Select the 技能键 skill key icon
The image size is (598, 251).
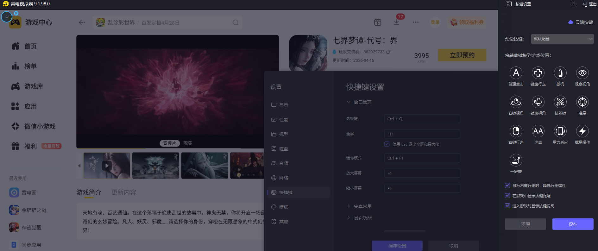(x=560, y=102)
